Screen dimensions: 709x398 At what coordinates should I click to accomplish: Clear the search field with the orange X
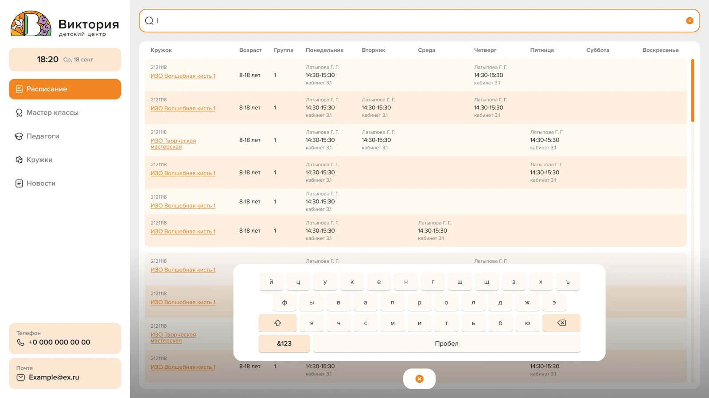(690, 21)
